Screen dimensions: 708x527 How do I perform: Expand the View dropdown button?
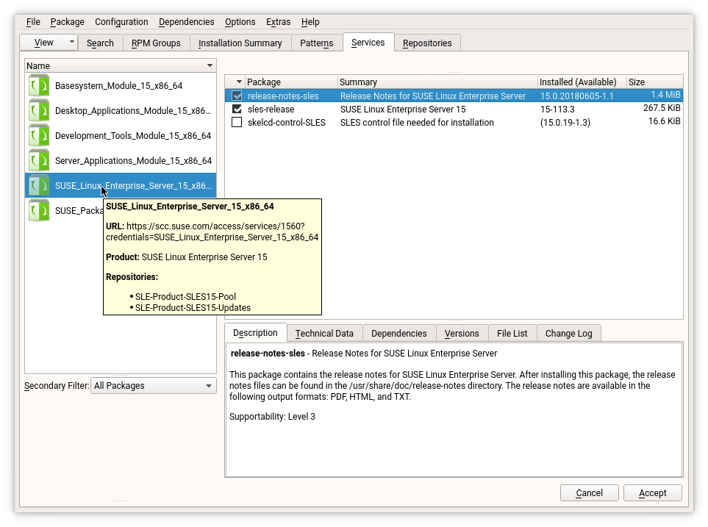(71, 43)
